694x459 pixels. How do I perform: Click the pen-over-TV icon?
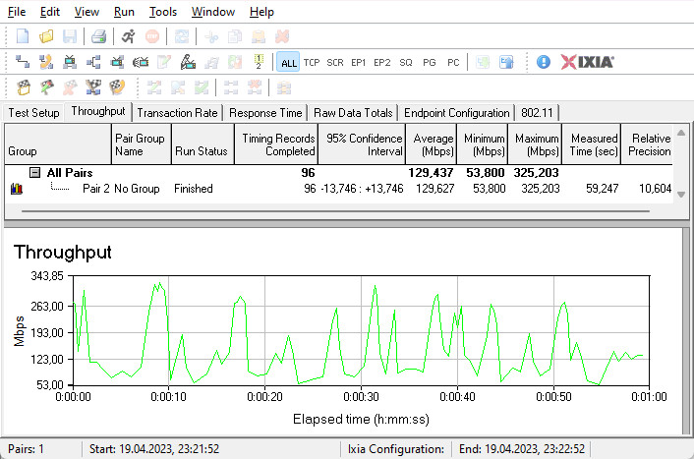188,62
